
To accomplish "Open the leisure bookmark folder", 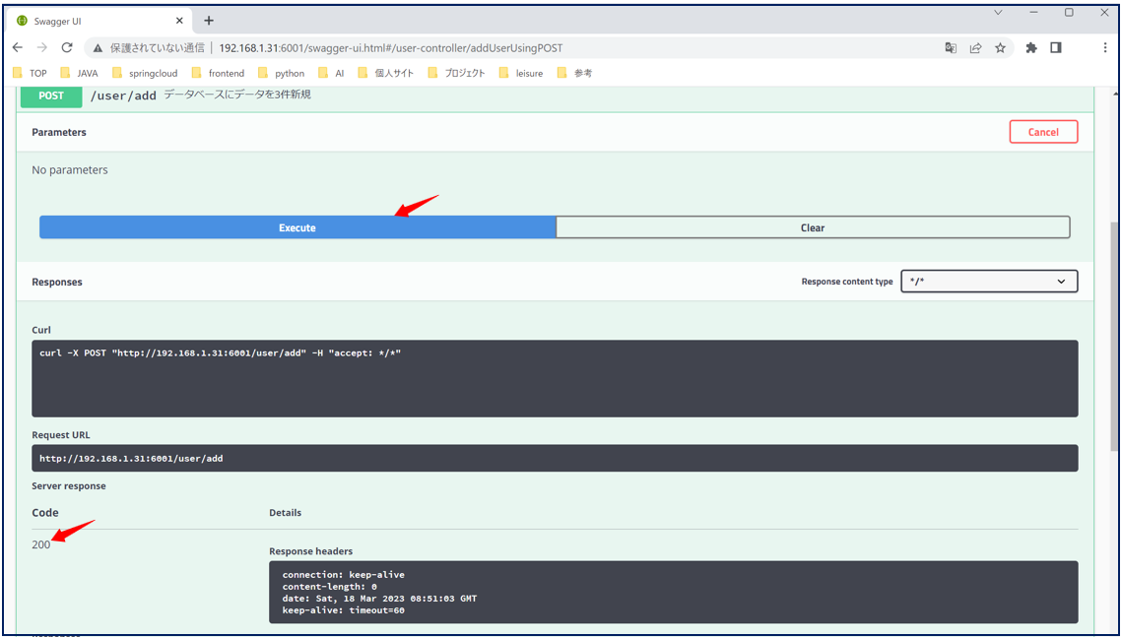I will (x=521, y=73).
